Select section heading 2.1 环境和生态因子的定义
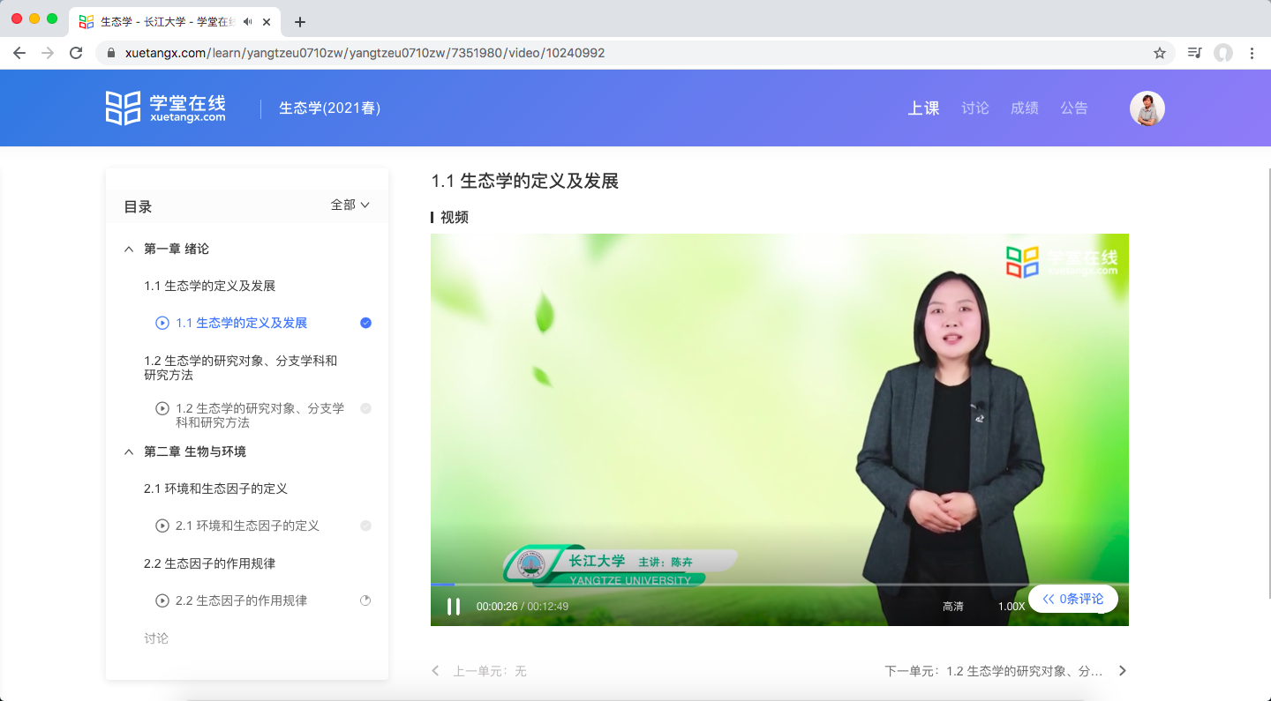Screen dimensions: 1271x701 point(215,488)
